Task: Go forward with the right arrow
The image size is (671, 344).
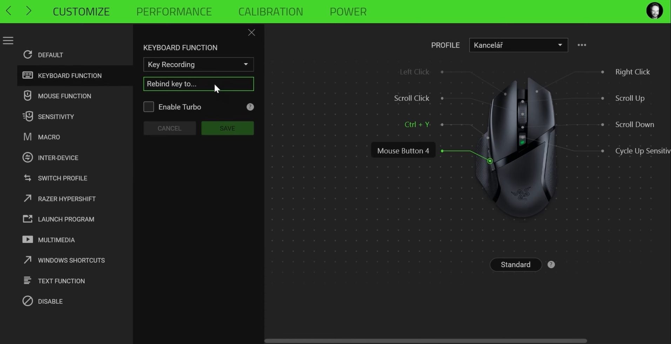Action: (x=29, y=11)
